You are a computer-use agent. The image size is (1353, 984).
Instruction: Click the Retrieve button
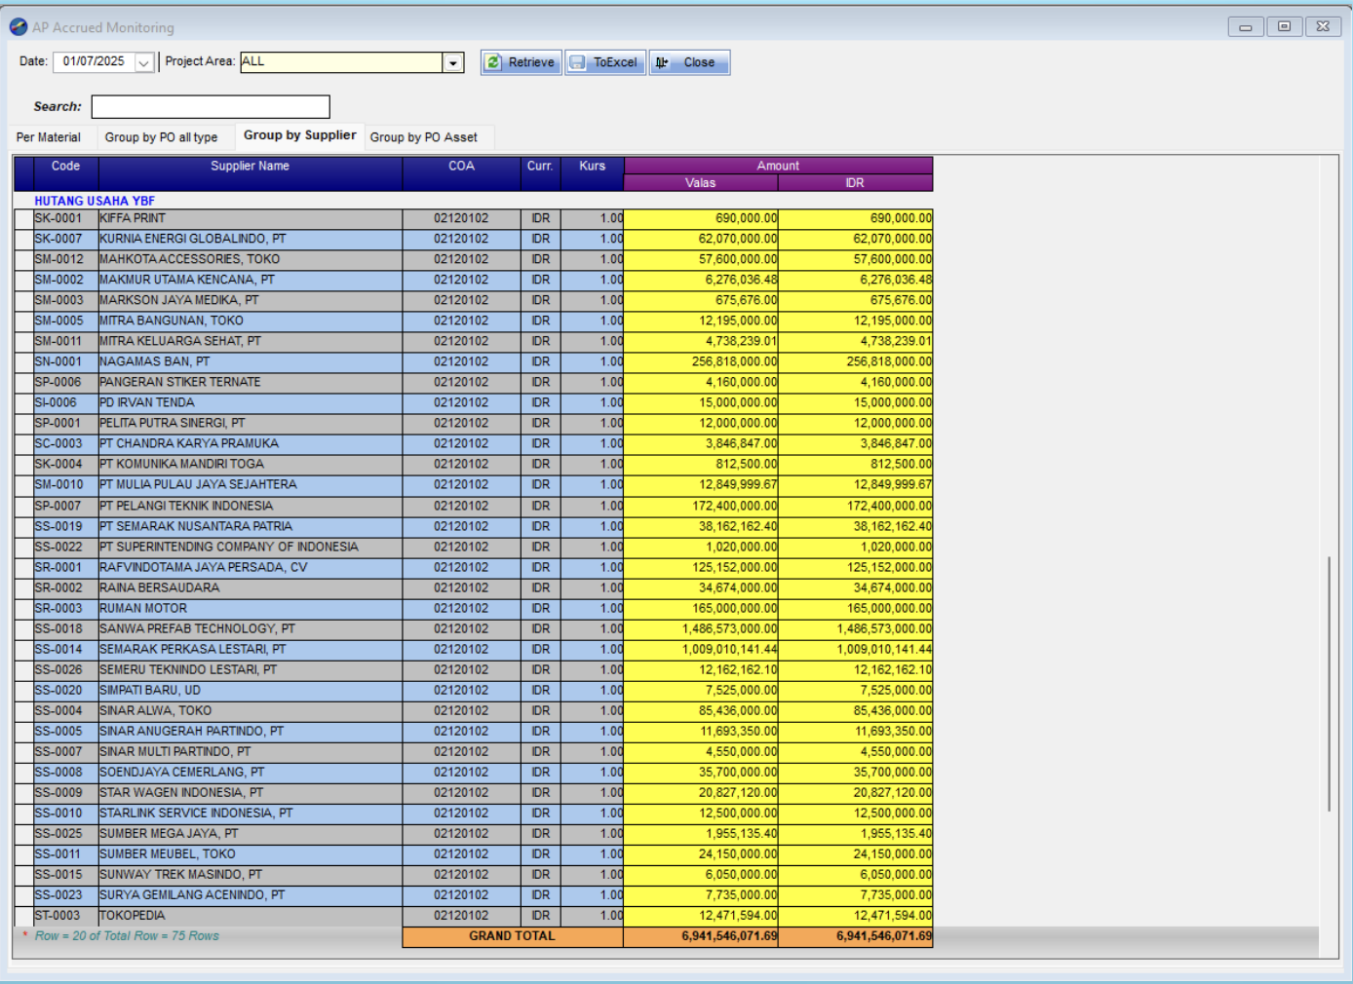point(522,62)
